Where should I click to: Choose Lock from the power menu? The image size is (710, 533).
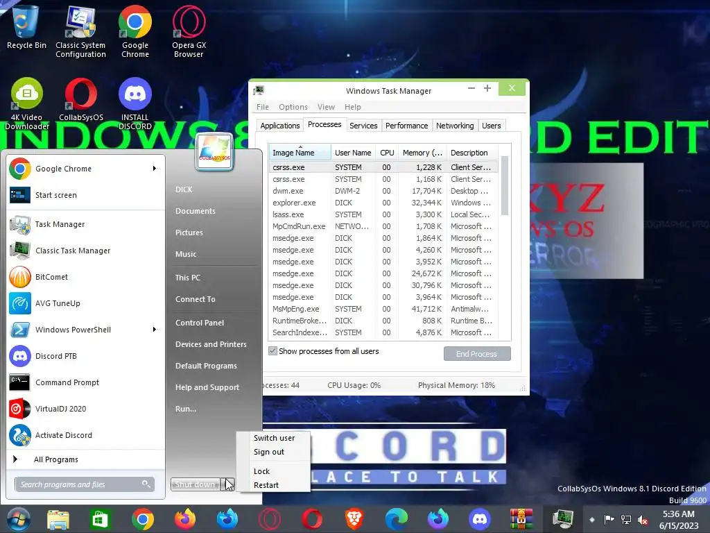(274, 471)
